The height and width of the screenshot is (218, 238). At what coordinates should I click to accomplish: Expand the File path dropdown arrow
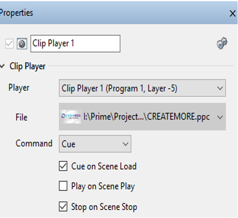coord(220,117)
